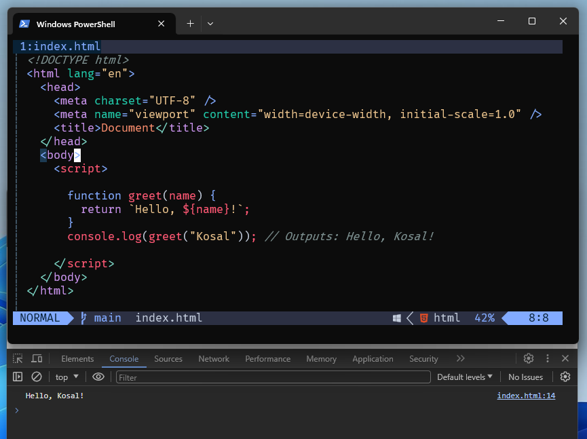Open the terminal profile dropdown chevron

(210, 24)
